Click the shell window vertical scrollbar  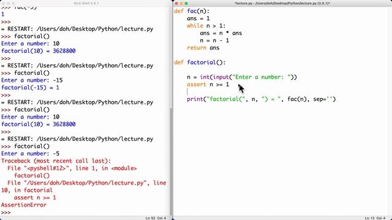click(x=171, y=162)
